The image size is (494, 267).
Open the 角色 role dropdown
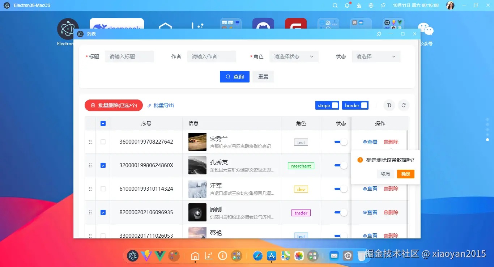(x=294, y=56)
